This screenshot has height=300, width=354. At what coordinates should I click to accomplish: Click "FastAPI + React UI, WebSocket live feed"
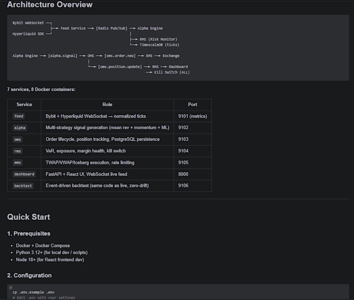pyautogui.click(x=86, y=174)
